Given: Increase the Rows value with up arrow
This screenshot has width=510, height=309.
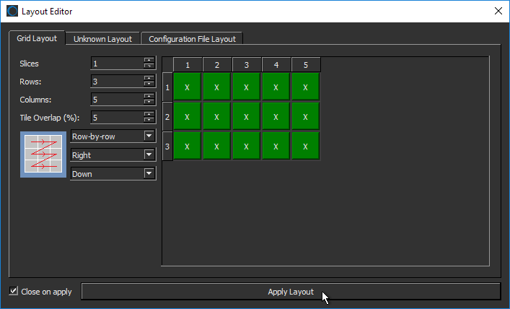Looking at the screenshot, I should (149, 77).
